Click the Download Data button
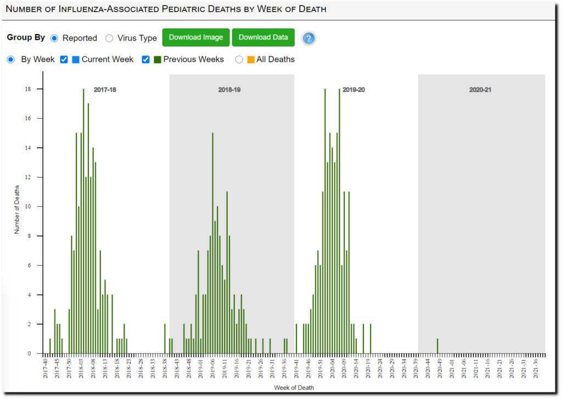This screenshot has width=562, height=399. pos(263,37)
